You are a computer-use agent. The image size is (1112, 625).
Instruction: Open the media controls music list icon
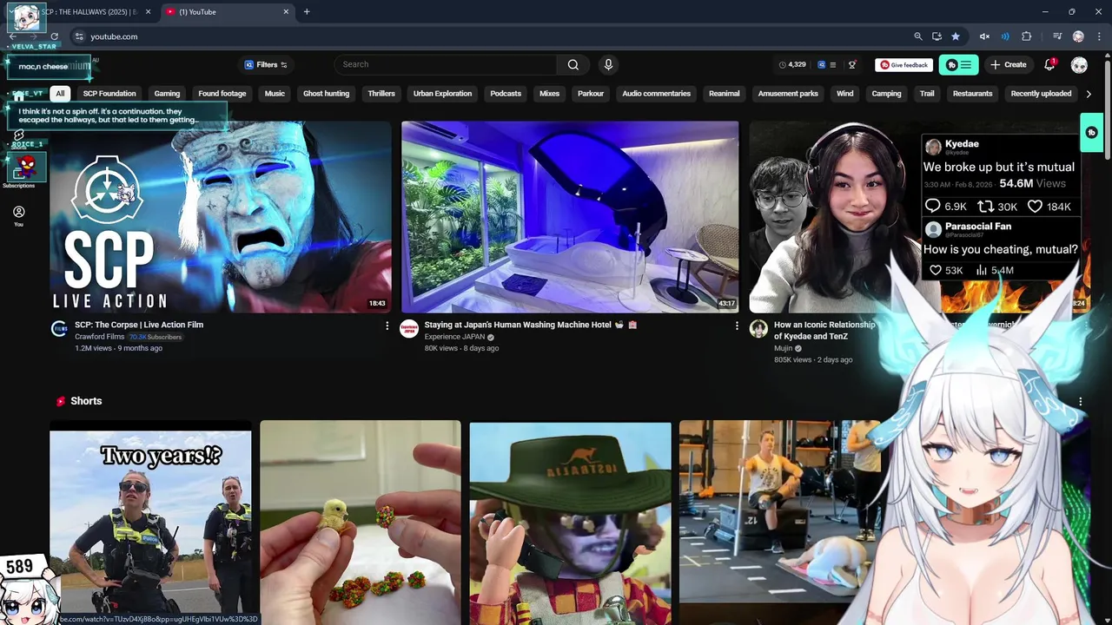1057,36
